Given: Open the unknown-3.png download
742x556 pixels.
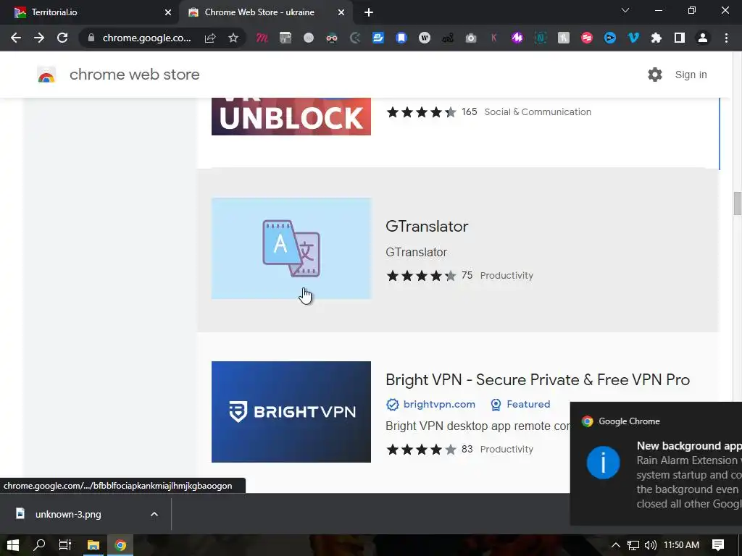Looking at the screenshot, I should pos(67,514).
